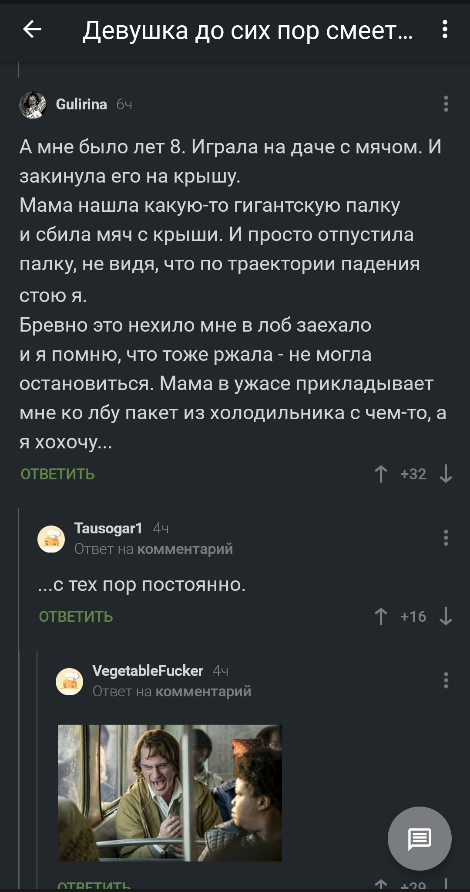
Task: Follow the 'комментарий' link under VegetableFucker
Action: pos(203,692)
